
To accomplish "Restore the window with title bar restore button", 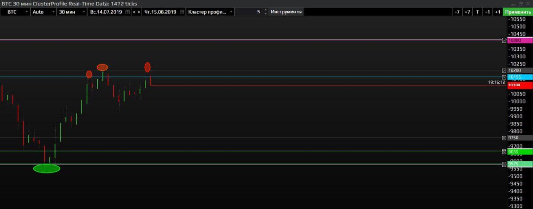I will point(520,3).
